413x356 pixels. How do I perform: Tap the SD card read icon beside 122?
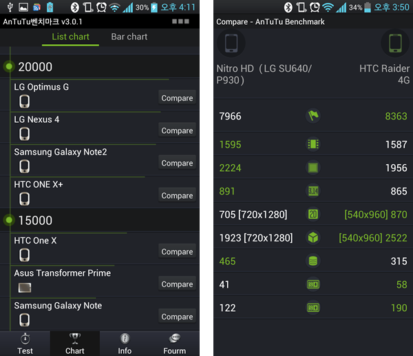click(x=313, y=308)
